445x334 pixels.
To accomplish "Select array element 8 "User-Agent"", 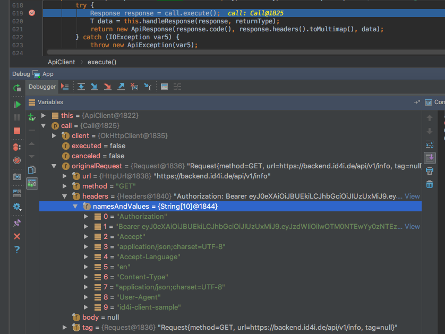I will (230, 297).
